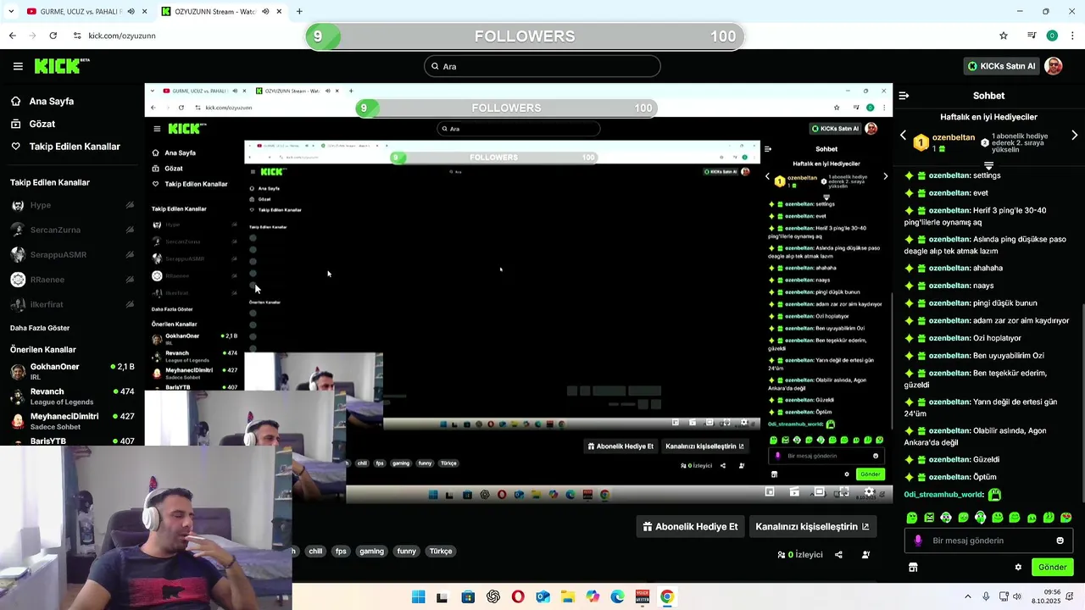Open the notification bell in the system tray

1070,596
